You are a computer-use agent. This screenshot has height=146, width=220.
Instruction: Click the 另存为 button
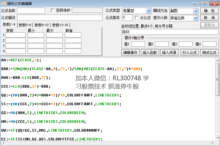pyautogui.click(x=209, y=25)
